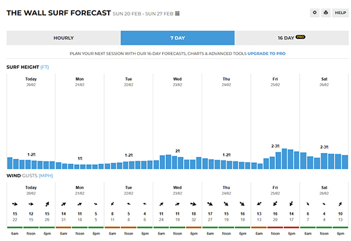Image resolution: width=351 pixels, height=241 pixels.
Task: Click the Wed 23/02 header in surf chart
Action: 177,81
